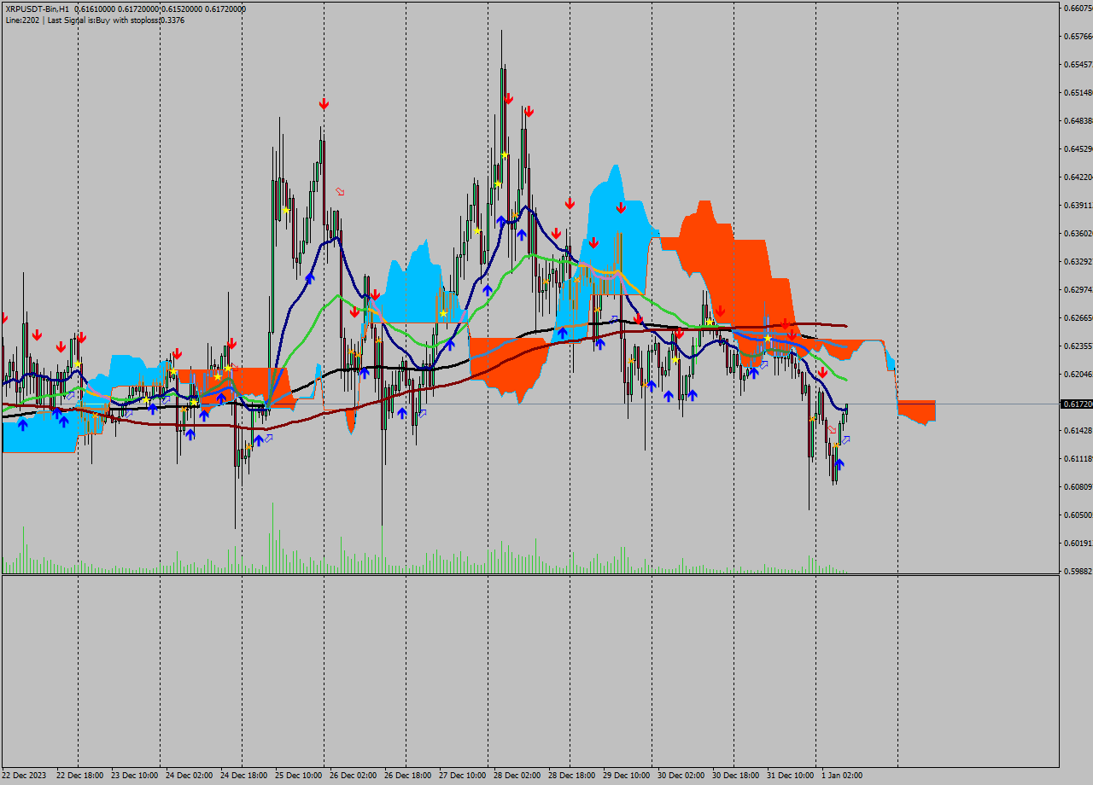The width and height of the screenshot is (1093, 785).
Task: Click the '26 Dec 02:00' time label
Action: point(353,776)
